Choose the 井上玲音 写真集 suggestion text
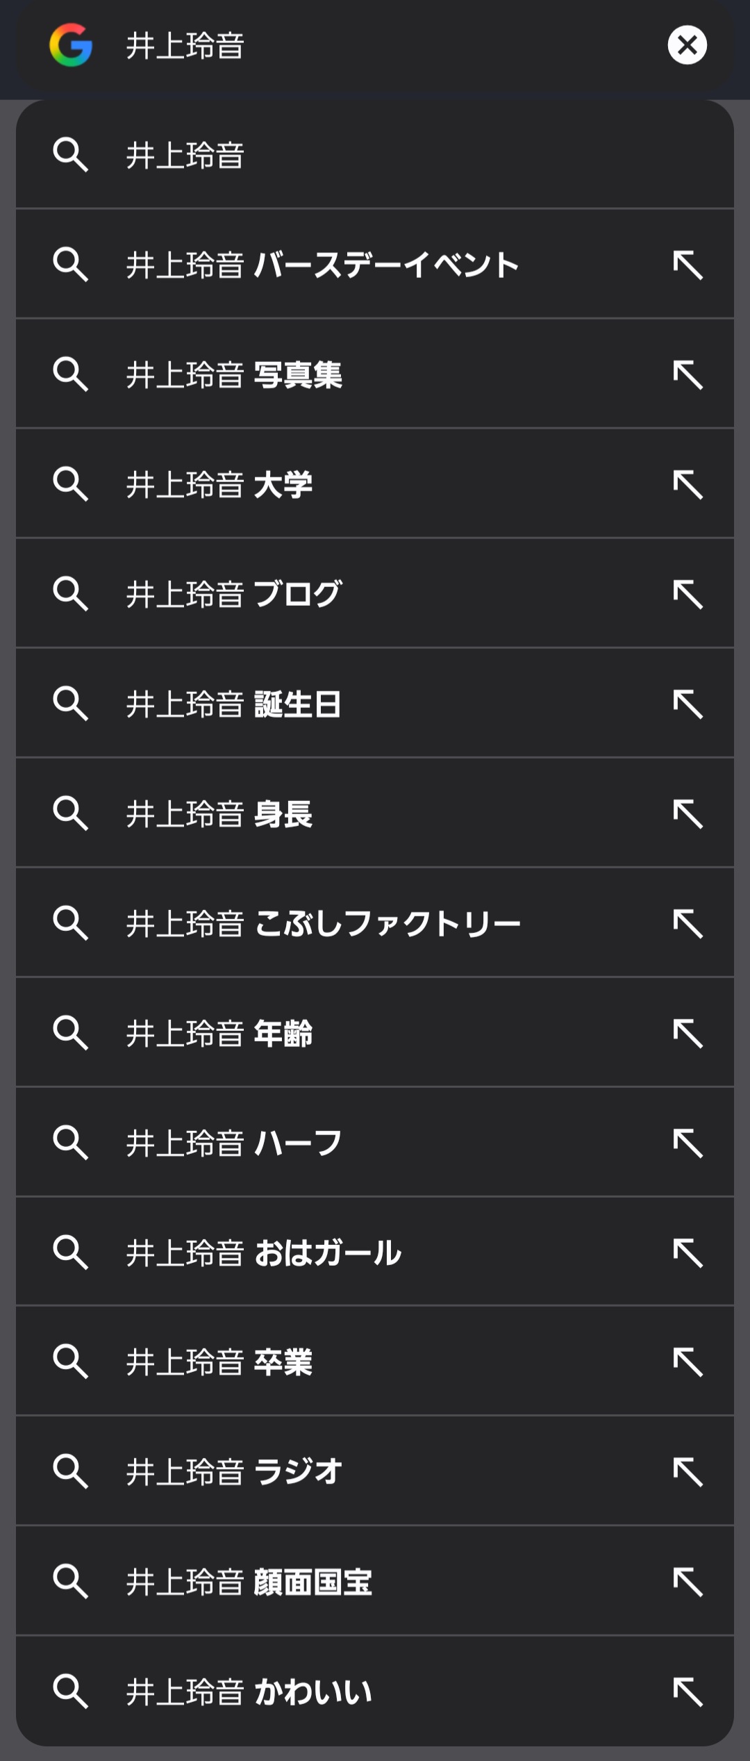 234,375
